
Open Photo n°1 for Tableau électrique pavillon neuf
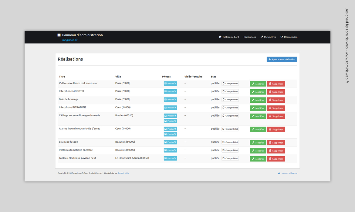tap(170, 158)
